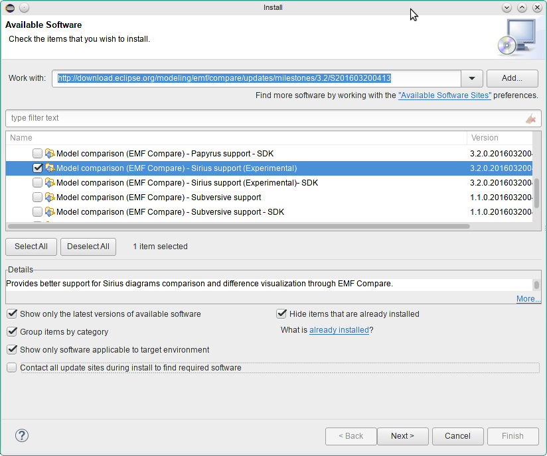Click Details description about Sirius diagrams

pos(200,284)
